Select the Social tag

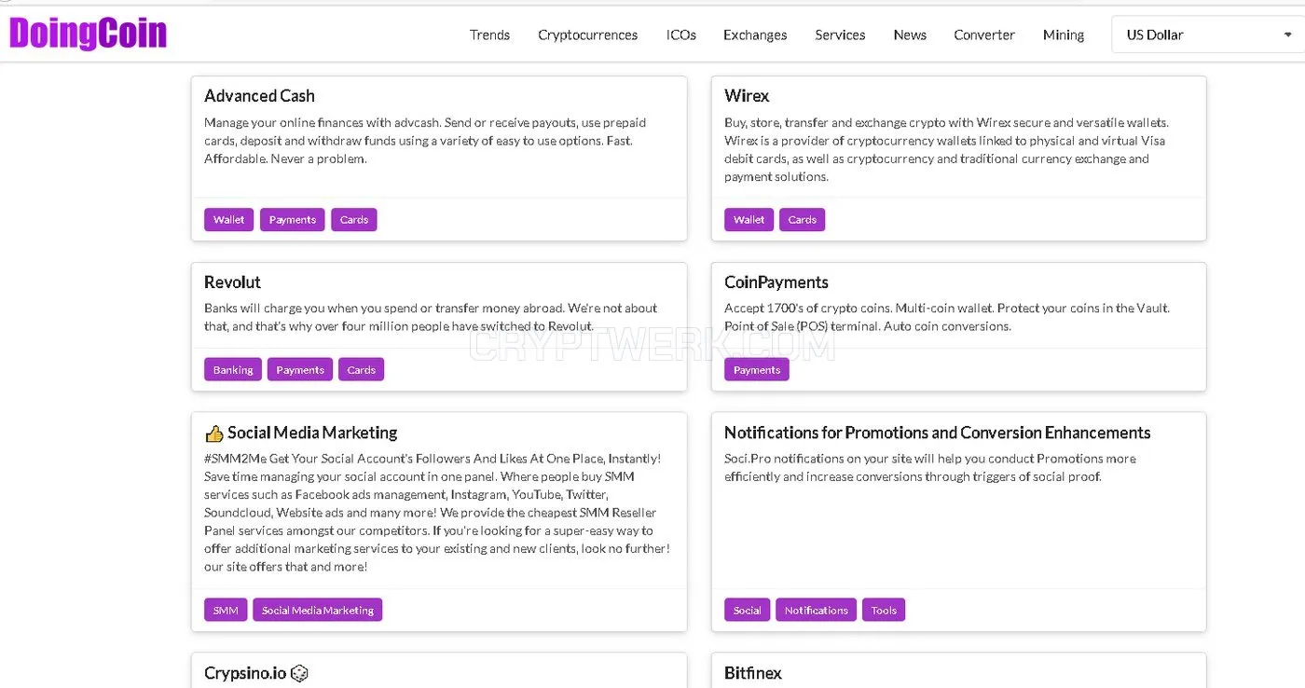pyautogui.click(x=748, y=611)
